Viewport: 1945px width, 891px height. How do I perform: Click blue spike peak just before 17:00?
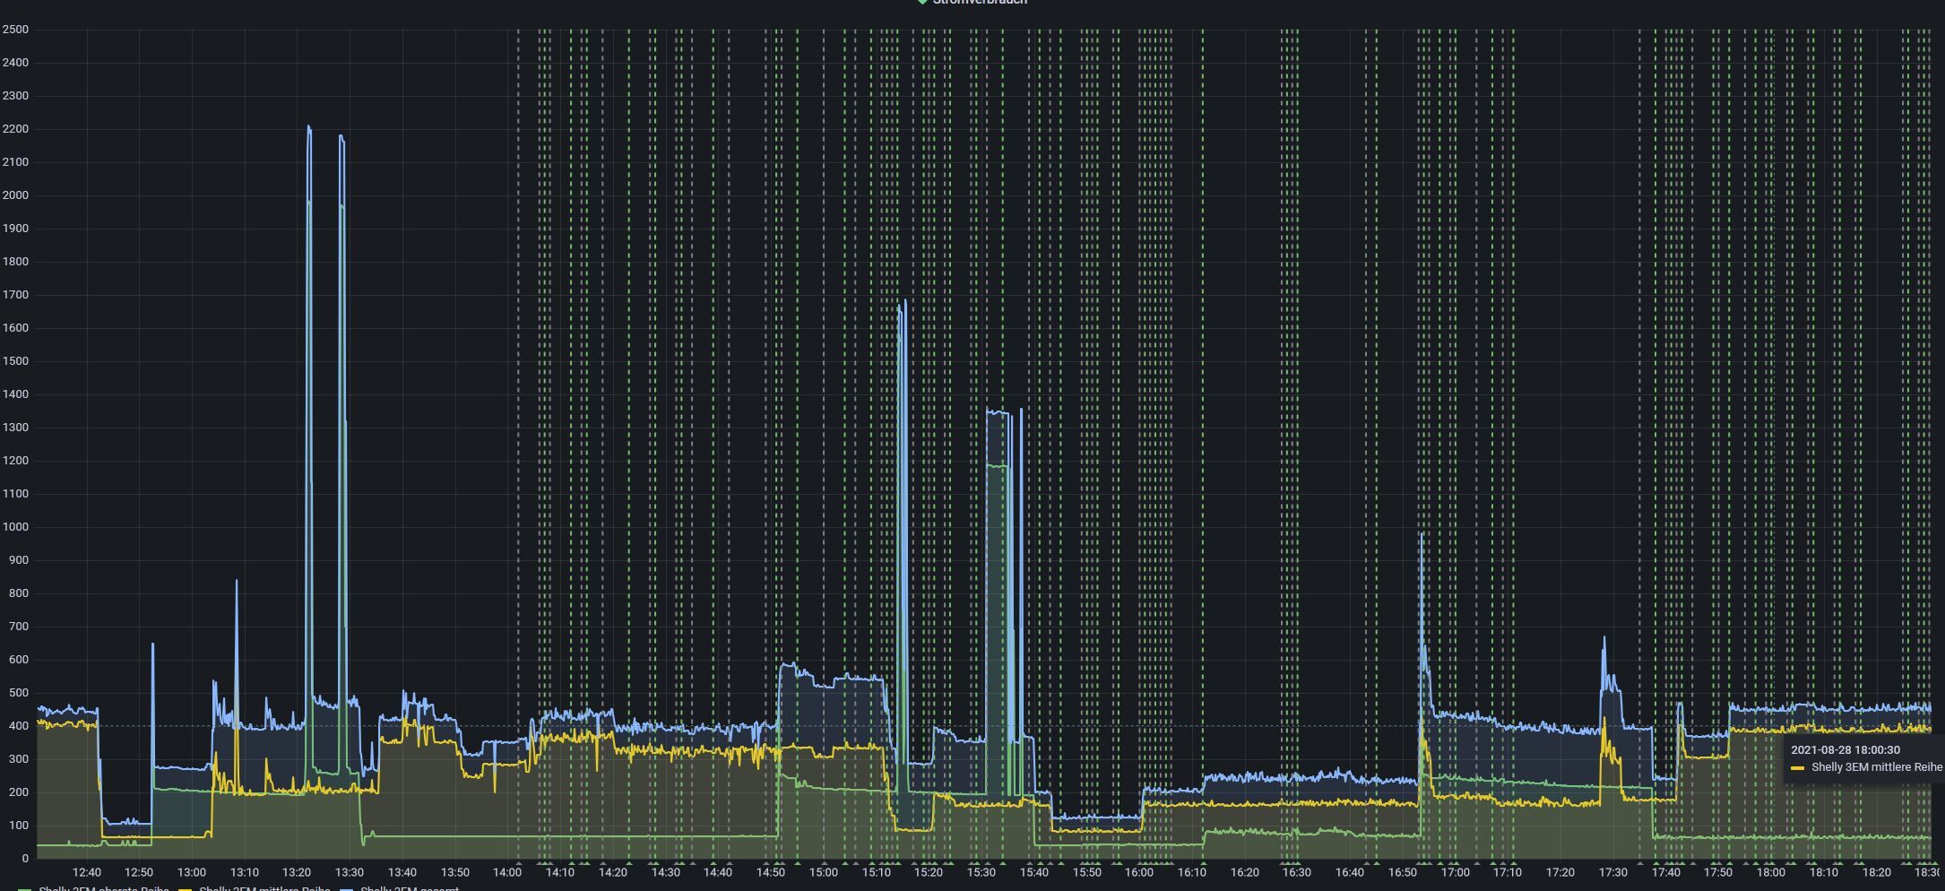1421,534
